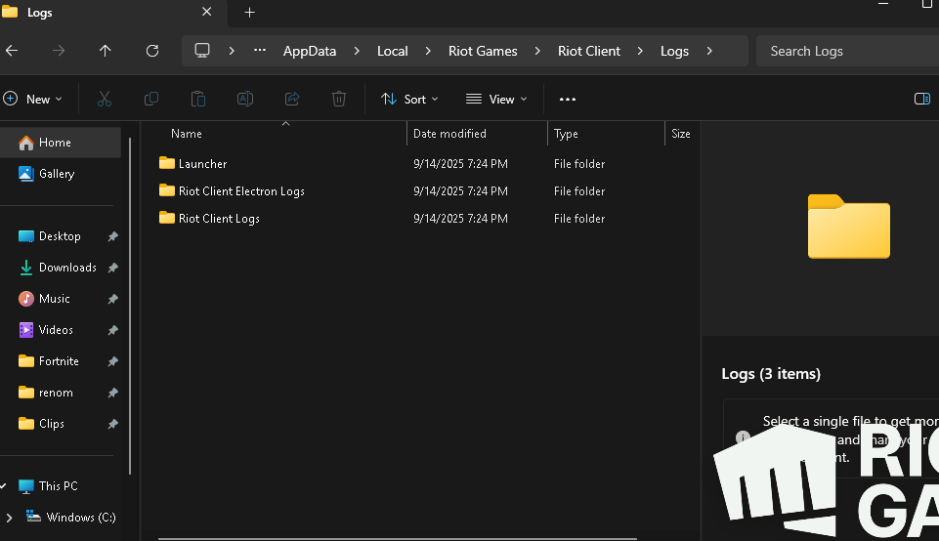Click the Delete trash can icon

[339, 99]
